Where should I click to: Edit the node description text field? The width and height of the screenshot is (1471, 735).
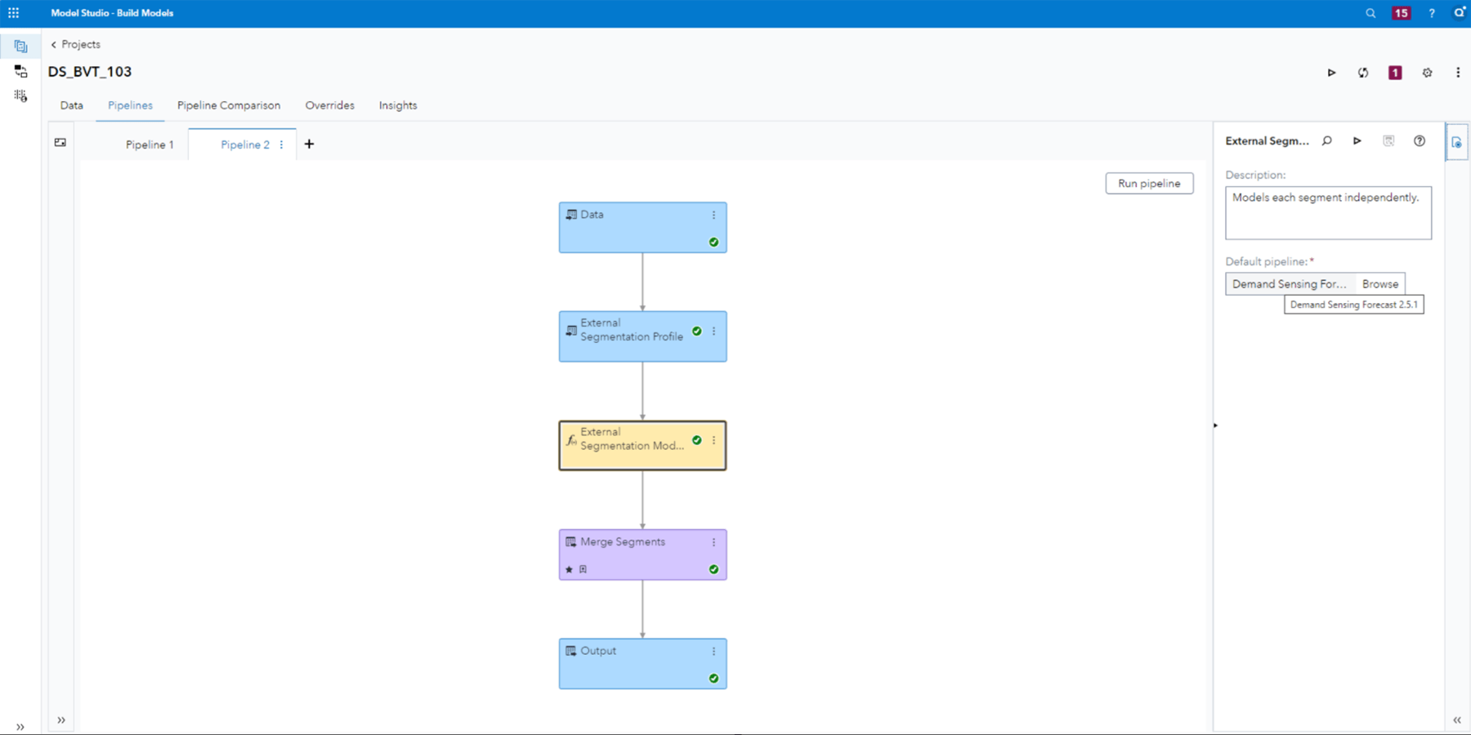pos(1327,212)
